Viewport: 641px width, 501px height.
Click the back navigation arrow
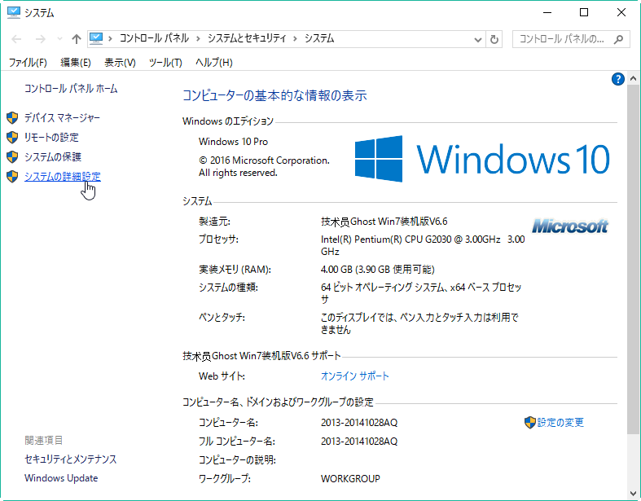pyautogui.click(x=16, y=39)
